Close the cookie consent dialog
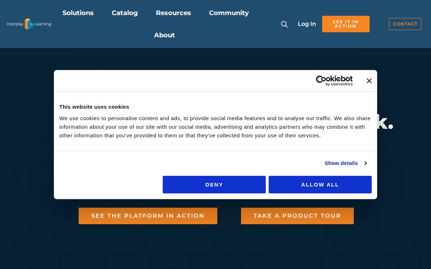 pos(369,81)
